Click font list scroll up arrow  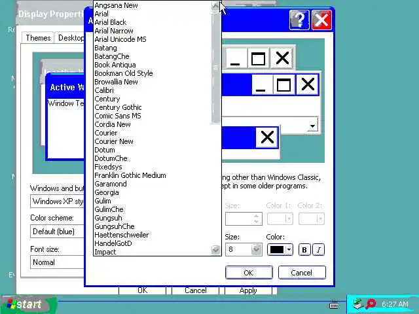pos(215,6)
